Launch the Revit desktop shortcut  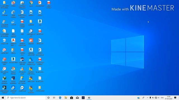pyautogui.click(x=31, y=52)
